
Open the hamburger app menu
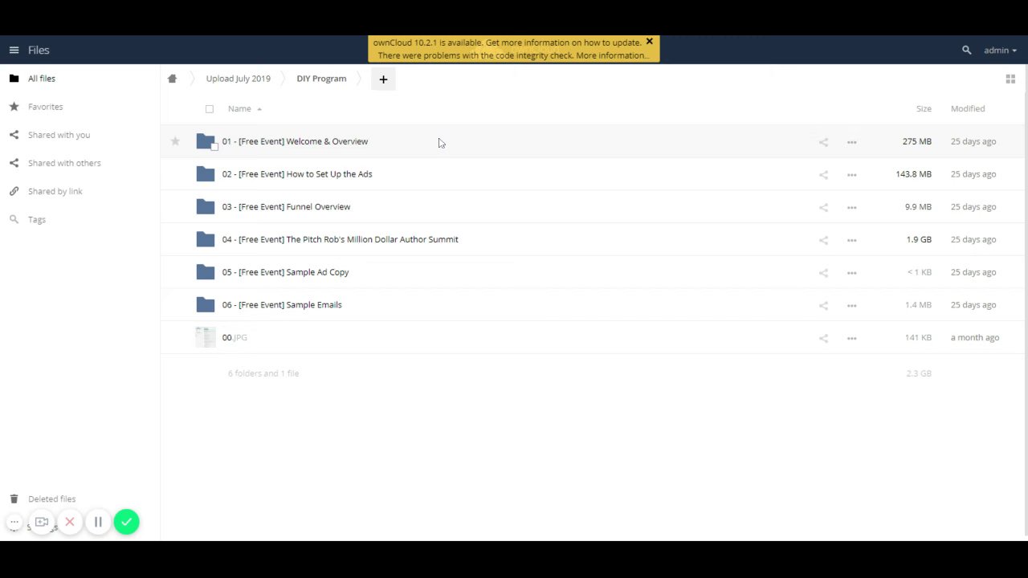pos(14,50)
